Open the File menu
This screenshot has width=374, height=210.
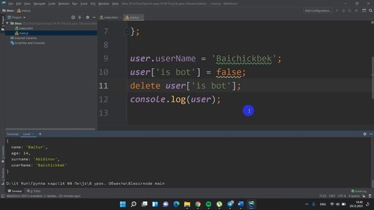(x=11, y=4)
